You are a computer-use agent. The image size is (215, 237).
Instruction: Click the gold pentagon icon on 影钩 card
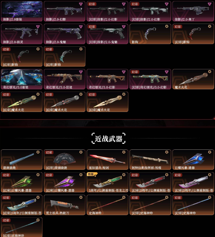(x=167, y=26)
